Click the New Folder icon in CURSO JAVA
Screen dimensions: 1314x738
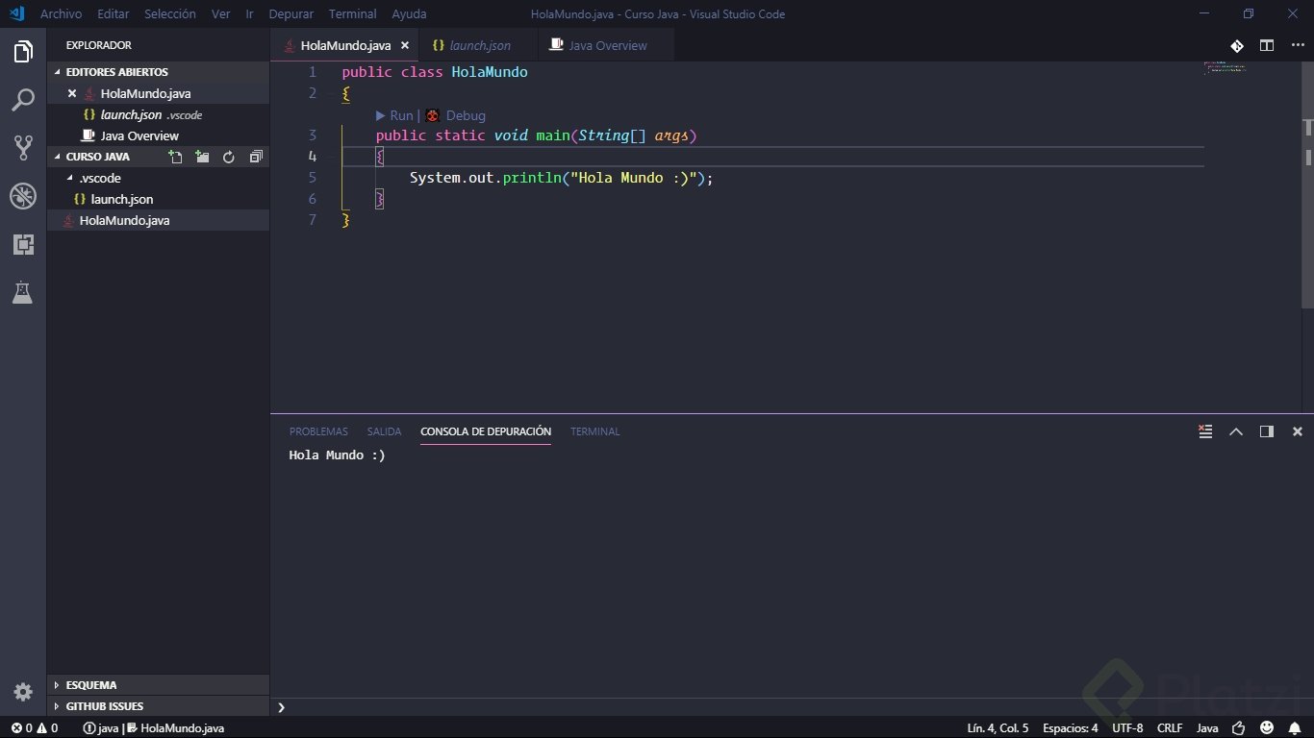(202, 157)
